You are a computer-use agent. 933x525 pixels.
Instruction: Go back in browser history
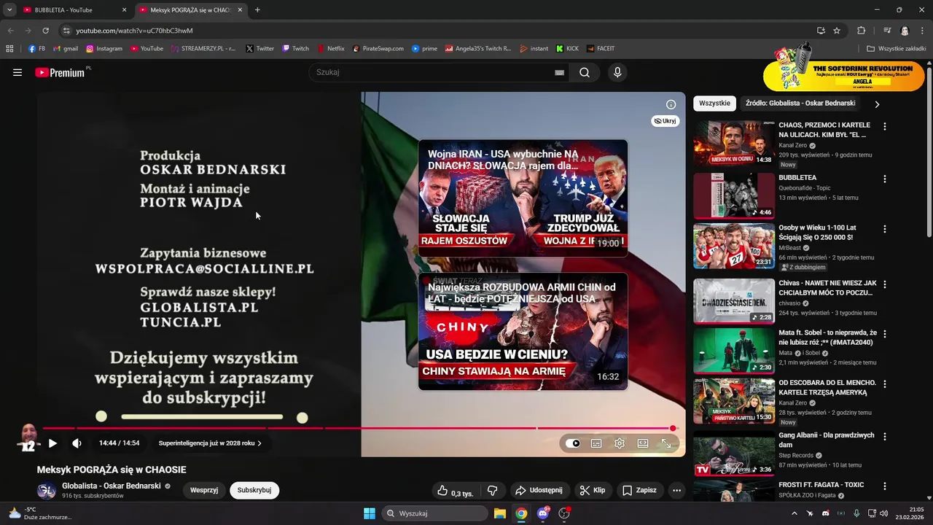[x=10, y=31]
